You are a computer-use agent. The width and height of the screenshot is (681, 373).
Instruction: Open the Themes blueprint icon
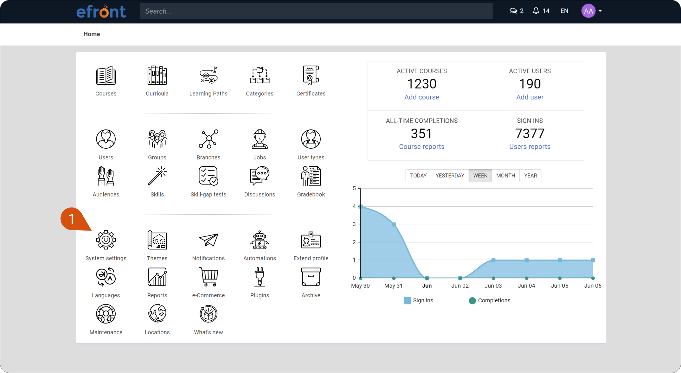(157, 240)
